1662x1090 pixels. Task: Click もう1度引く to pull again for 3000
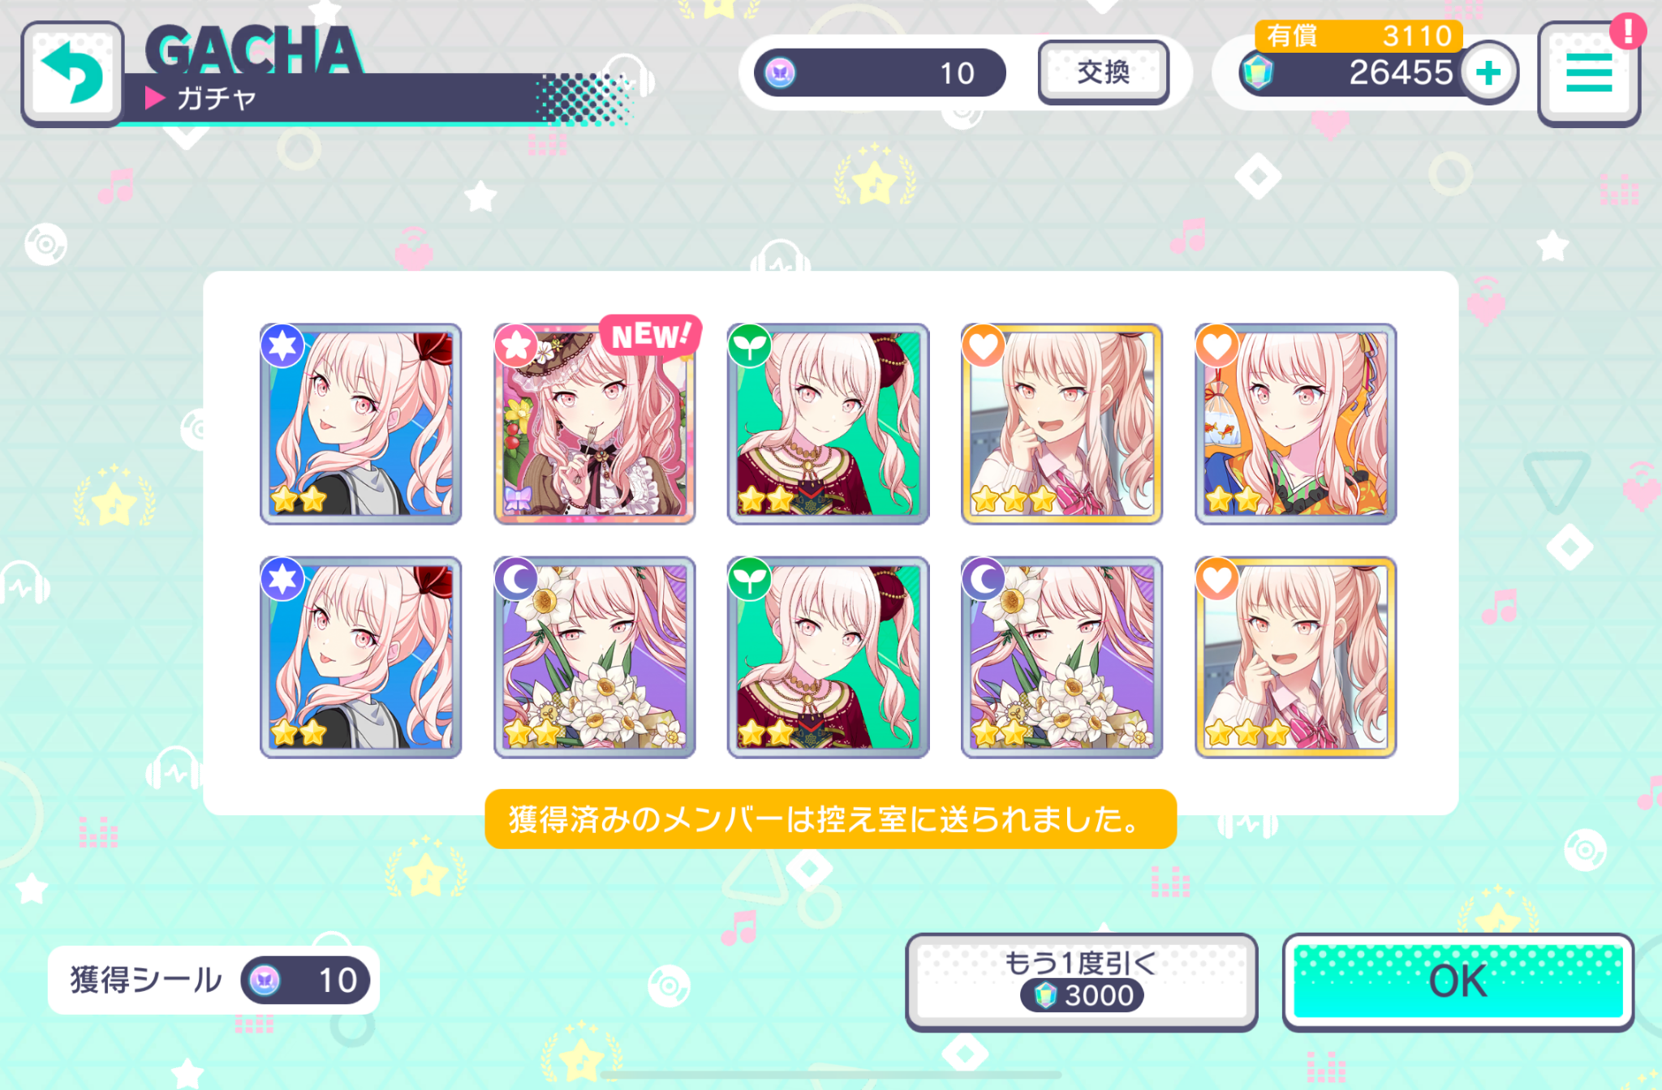pyautogui.click(x=1081, y=981)
